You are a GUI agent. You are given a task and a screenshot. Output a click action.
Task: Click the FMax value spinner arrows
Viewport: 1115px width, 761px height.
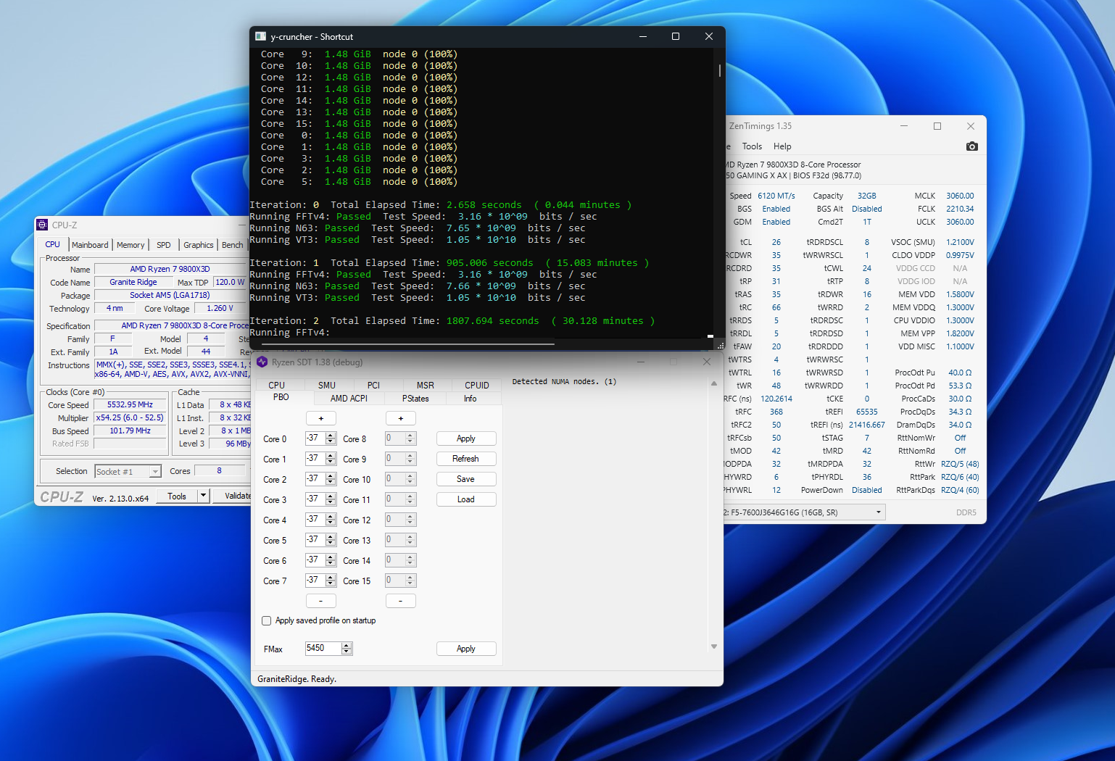click(x=347, y=649)
